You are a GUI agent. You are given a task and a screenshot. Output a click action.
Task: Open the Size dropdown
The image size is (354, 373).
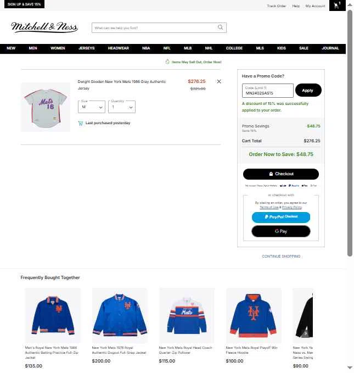tap(92, 107)
